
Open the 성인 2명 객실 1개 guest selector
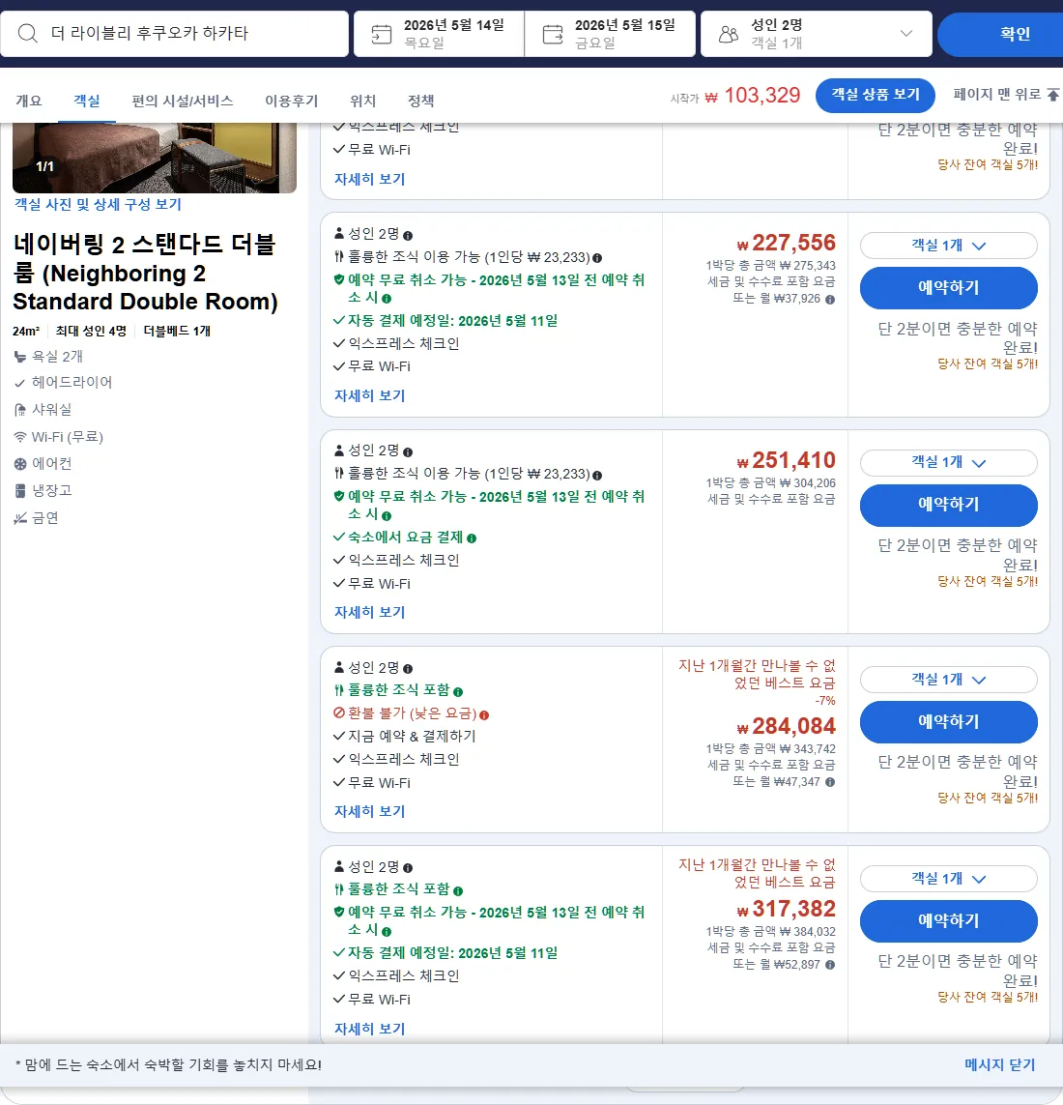(x=816, y=34)
